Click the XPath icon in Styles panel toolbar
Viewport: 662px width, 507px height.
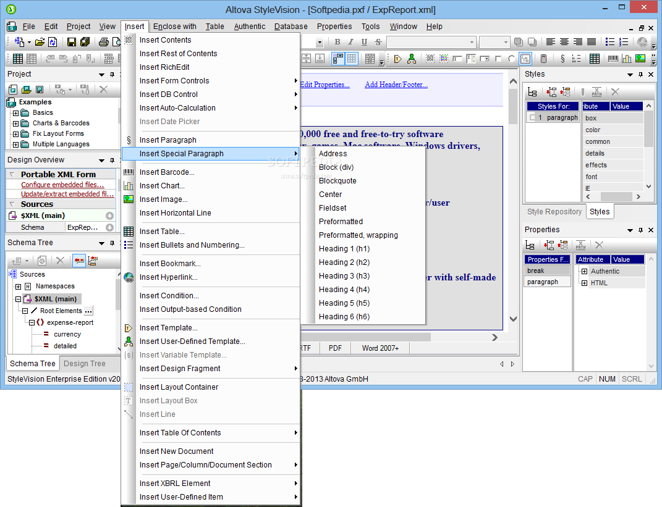tap(596, 91)
